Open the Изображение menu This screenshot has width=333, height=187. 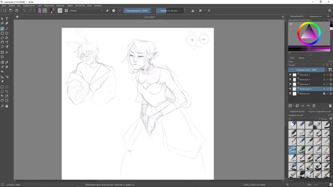coord(29,5)
